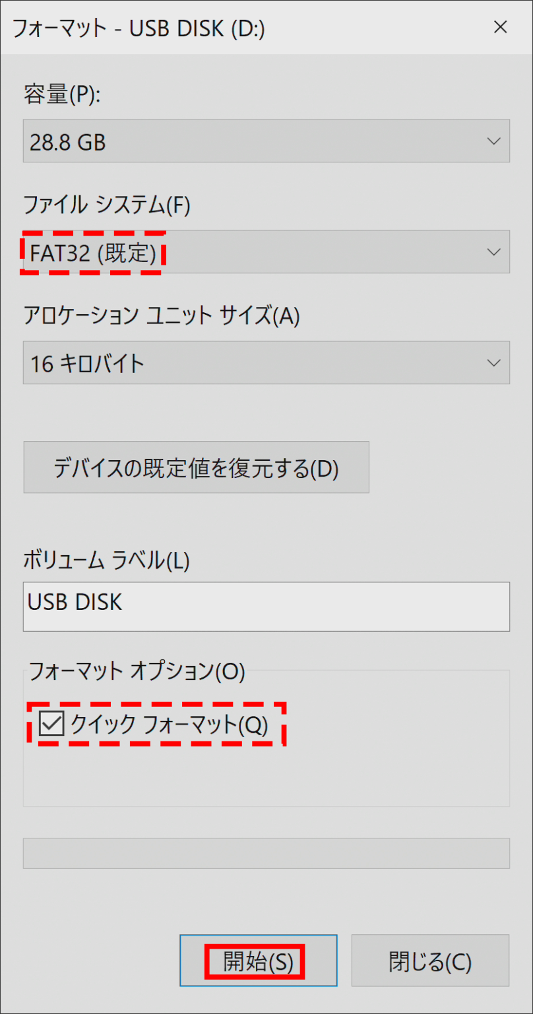
Task: Click デバイスの既定値を復元する(D) restore defaults button
Action: (196, 467)
